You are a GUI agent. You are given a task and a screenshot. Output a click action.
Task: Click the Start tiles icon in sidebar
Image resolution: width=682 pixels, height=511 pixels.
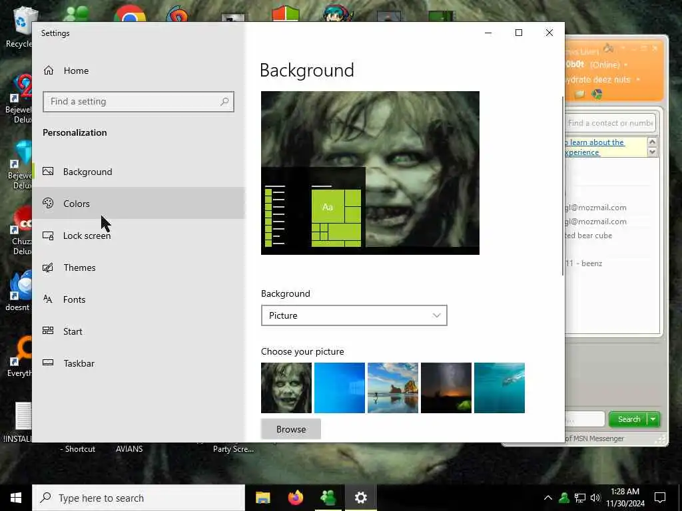pos(48,331)
